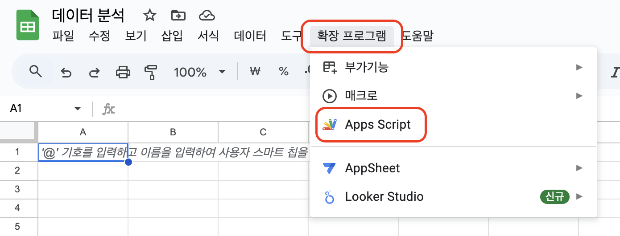Apply won currency format
The width and height of the screenshot is (620, 236).
[x=255, y=71]
